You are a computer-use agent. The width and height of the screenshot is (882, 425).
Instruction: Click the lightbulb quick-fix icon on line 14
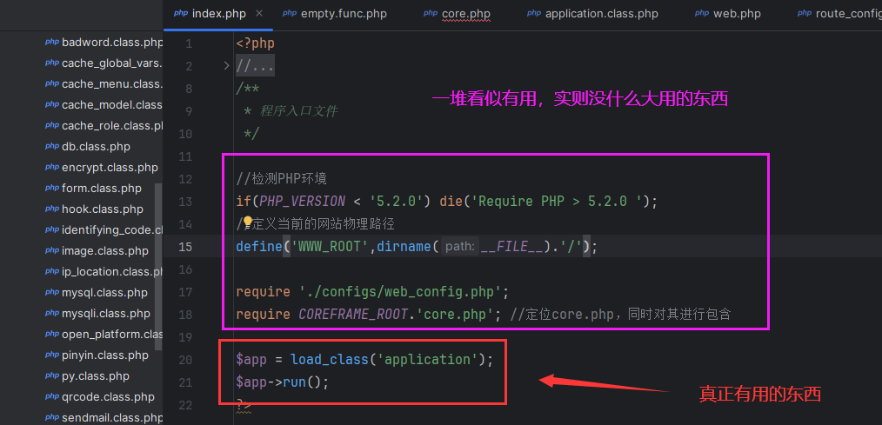[x=247, y=223]
